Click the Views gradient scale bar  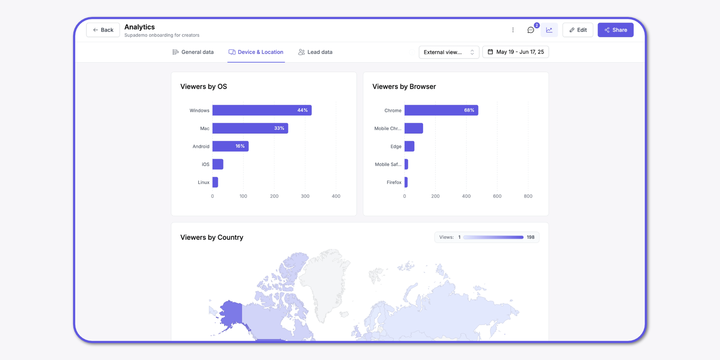(493, 237)
